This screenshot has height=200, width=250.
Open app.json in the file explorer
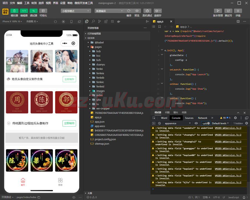99,122
